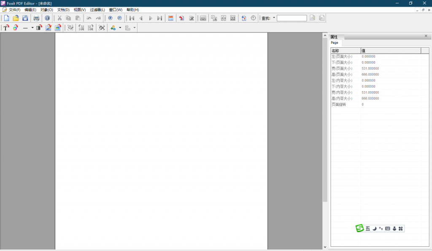Click the rotate objects left icon

[x=81, y=27]
